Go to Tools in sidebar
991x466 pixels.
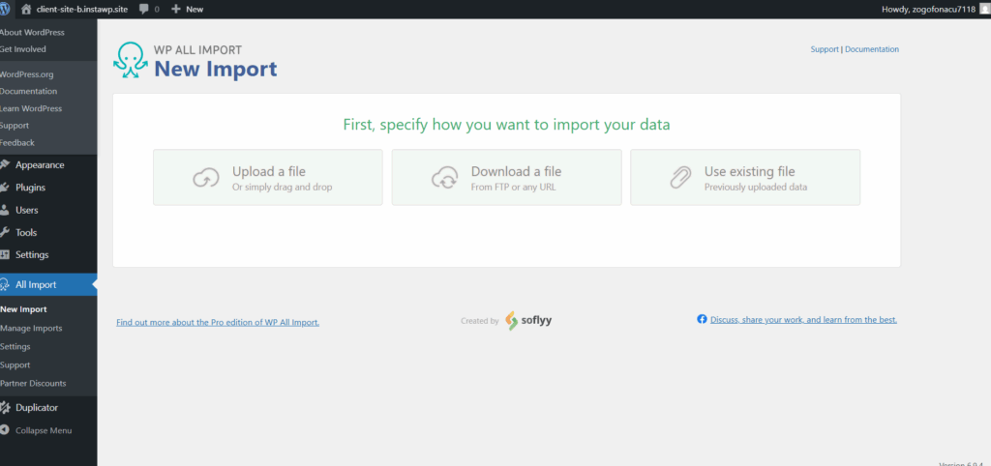(x=26, y=232)
